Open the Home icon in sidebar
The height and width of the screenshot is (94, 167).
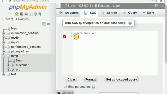17,14
